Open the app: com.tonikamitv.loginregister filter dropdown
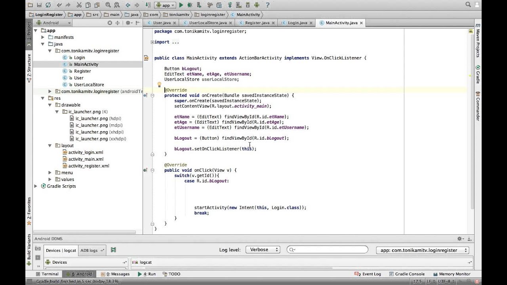This screenshot has height=285, width=507. (x=423, y=250)
